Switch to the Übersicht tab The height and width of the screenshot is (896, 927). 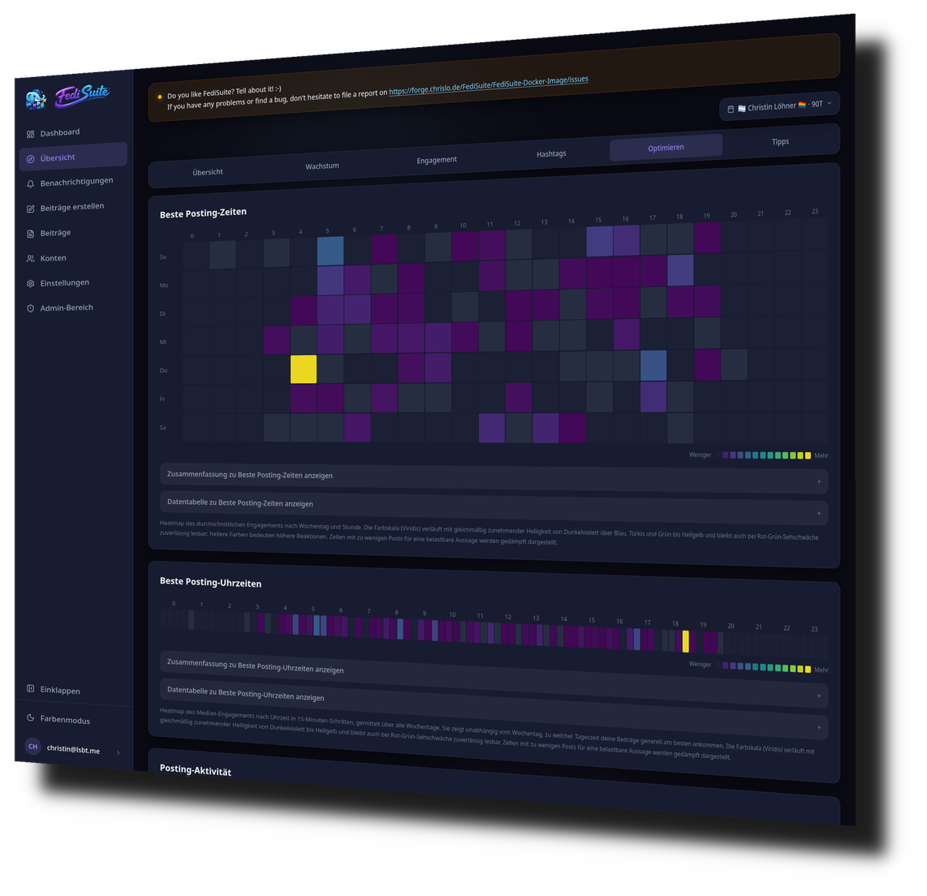[208, 172]
